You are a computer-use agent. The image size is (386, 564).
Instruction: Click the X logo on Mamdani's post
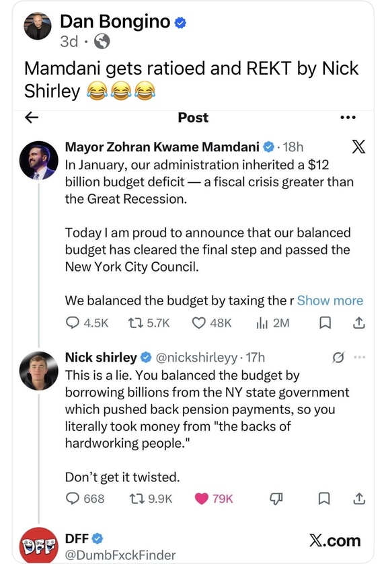[358, 147]
